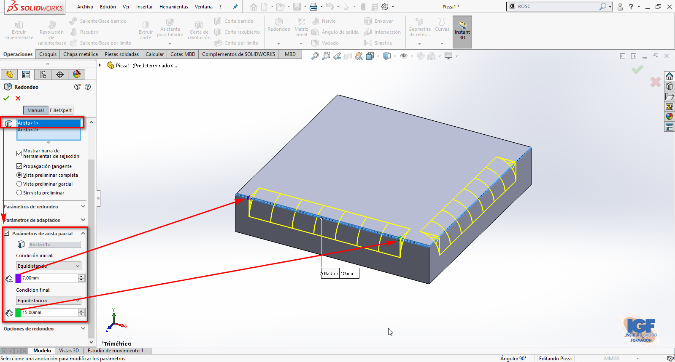The image size is (675, 362).
Task: Switch to the Chapa metálica tab
Action: (x=80, y=54)
